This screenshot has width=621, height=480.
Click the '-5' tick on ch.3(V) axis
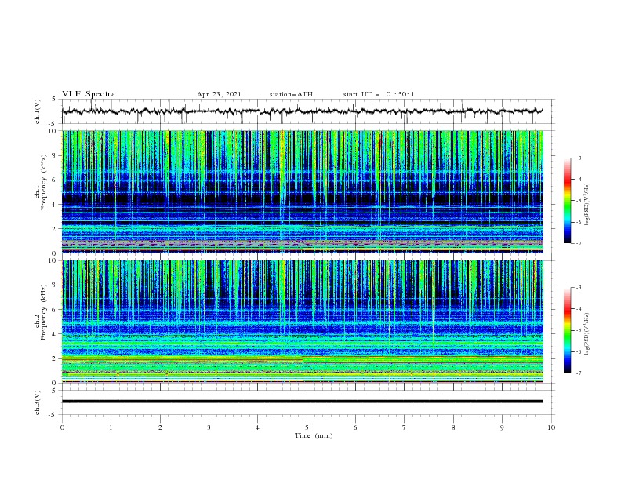pos(53,415)
